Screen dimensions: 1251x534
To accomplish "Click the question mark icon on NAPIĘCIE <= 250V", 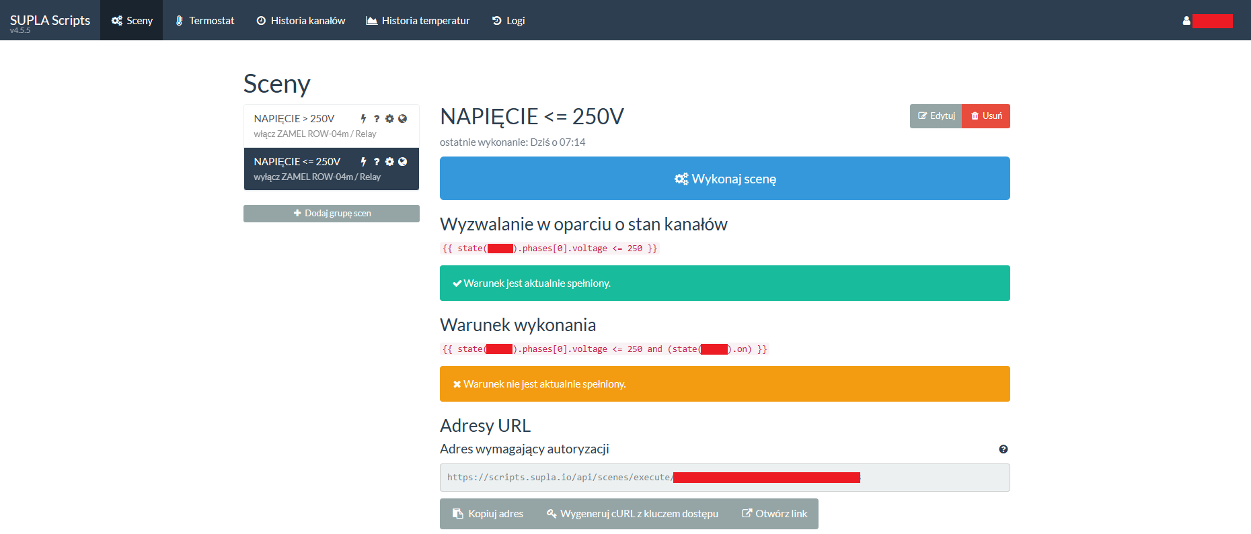I will tap(377, 162).
